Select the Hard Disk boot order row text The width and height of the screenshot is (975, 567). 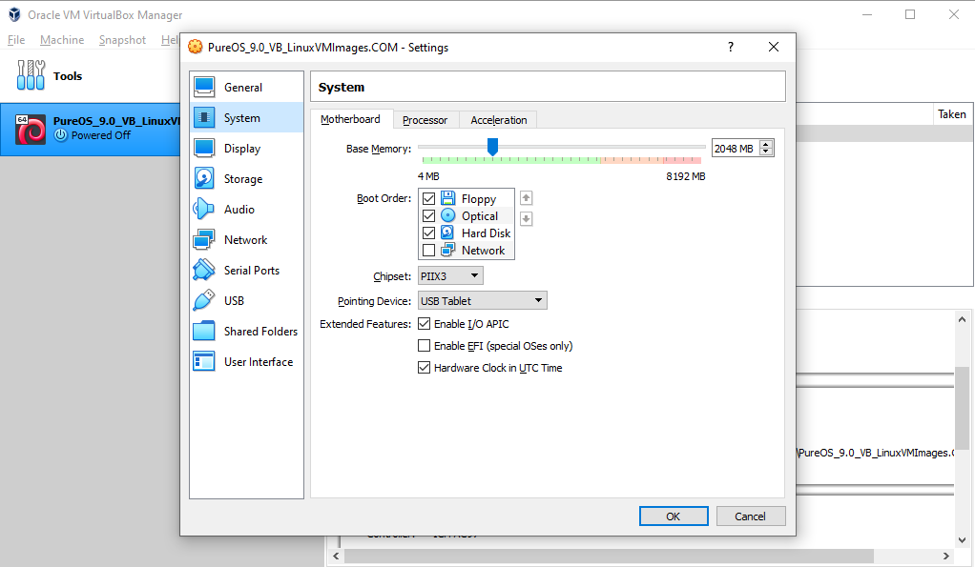(487, 233)
